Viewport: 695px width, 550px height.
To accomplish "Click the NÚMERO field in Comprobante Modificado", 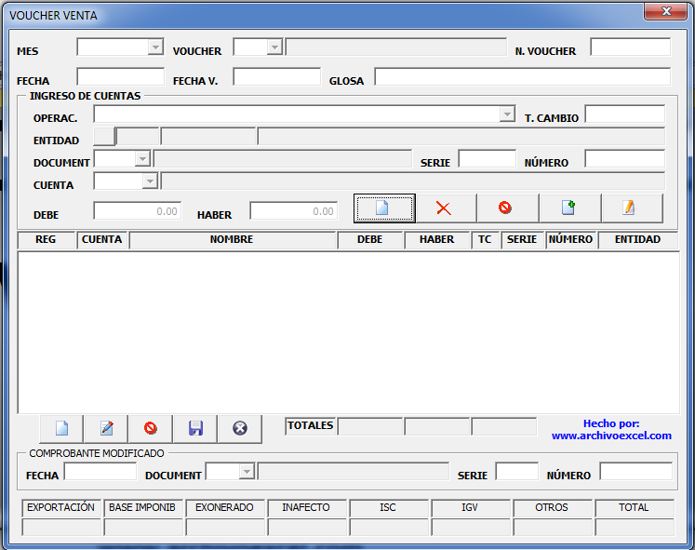I will pos(636,471).
